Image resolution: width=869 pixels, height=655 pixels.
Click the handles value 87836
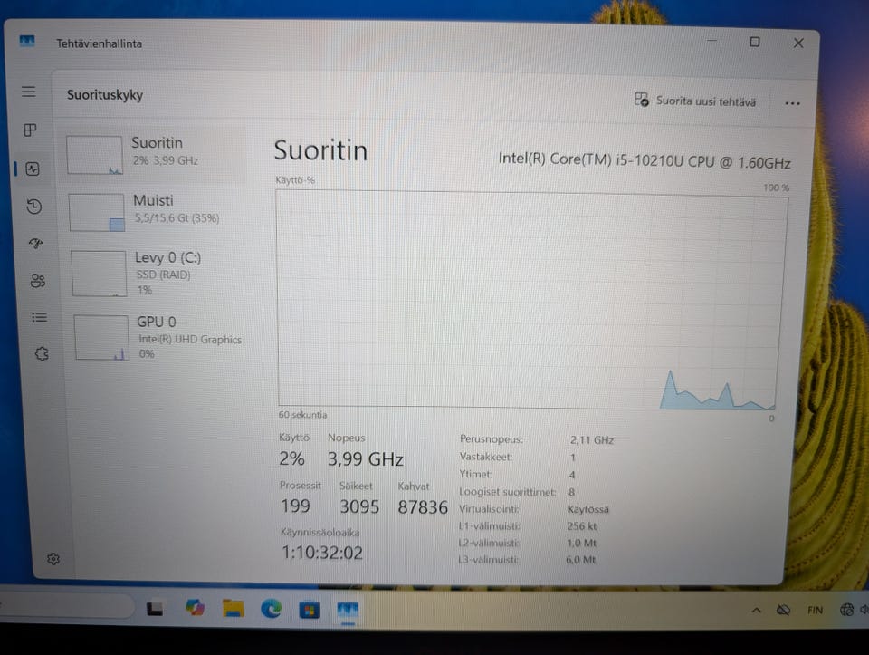click(x=423, y=507)
